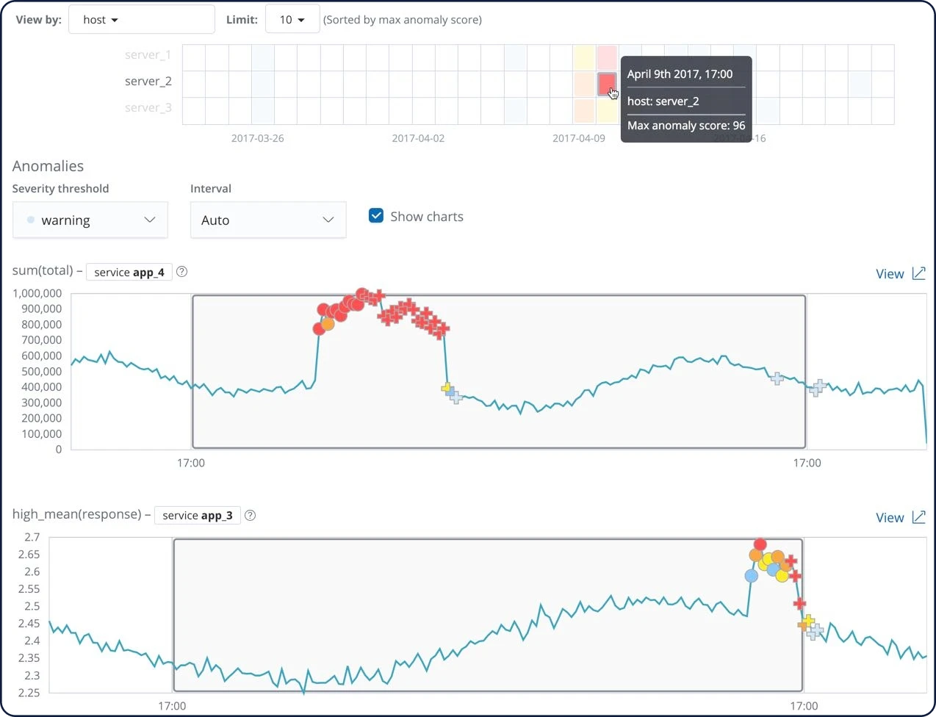The image size is (936, 717).
Task: Click View link for sum(total) chart
Action: [890, 273]
